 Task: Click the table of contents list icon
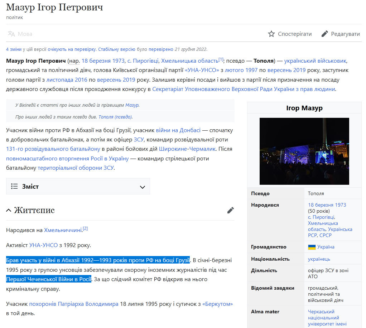tap(14, 186)
